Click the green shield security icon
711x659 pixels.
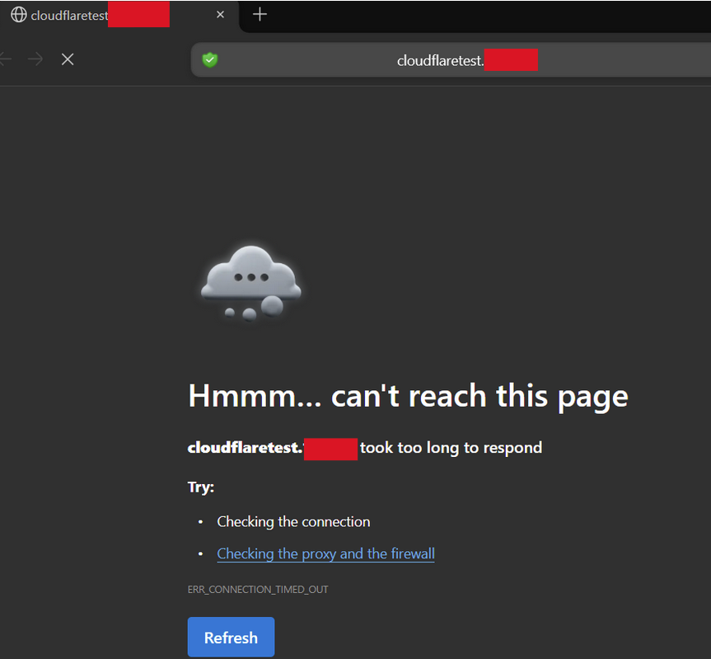[x=210, y=59]
